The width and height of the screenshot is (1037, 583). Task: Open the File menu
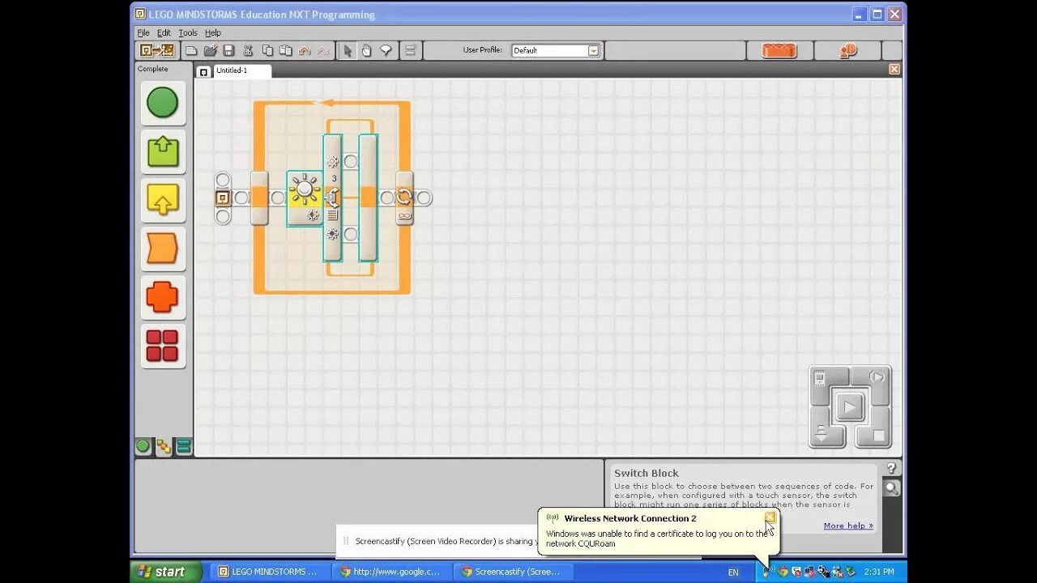(x=143, y=32)
